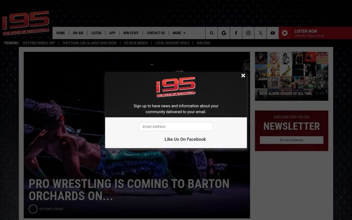The width and height of the screenshot is (352, 220).
Task: Click the i95 logo inside the popup
Action: click(176, 87)
